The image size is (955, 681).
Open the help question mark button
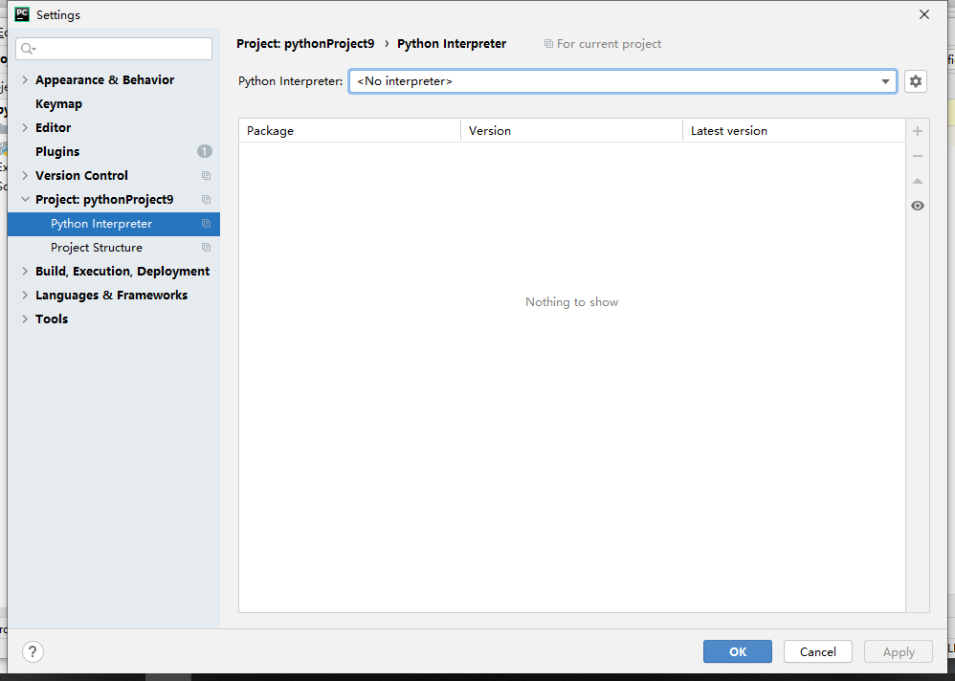click(x=33, y=651)
